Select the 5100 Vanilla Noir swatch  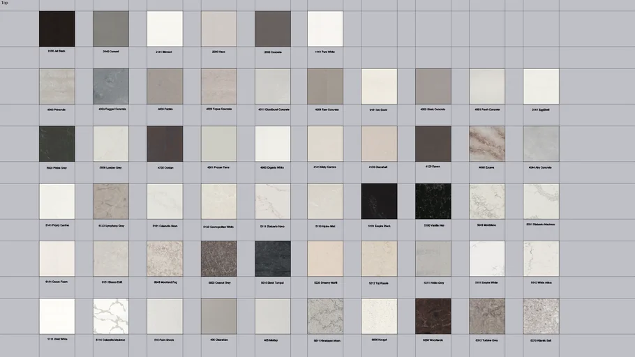[433, 202]
